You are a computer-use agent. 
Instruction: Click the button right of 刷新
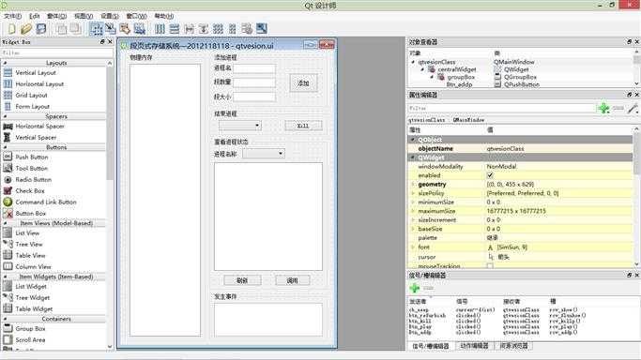click(x=292, y=280)
